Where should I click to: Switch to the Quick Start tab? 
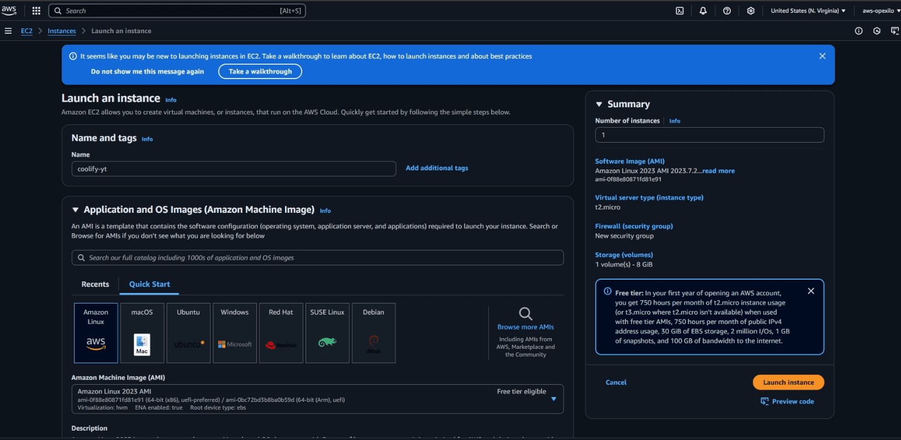click(x=150, y=284)
